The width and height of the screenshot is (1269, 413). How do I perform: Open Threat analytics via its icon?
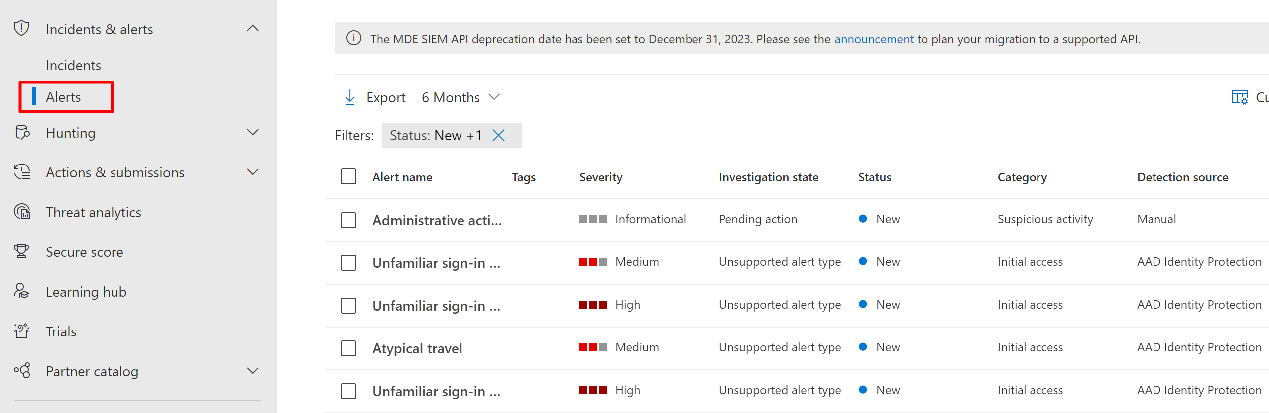tap(22, 212)
